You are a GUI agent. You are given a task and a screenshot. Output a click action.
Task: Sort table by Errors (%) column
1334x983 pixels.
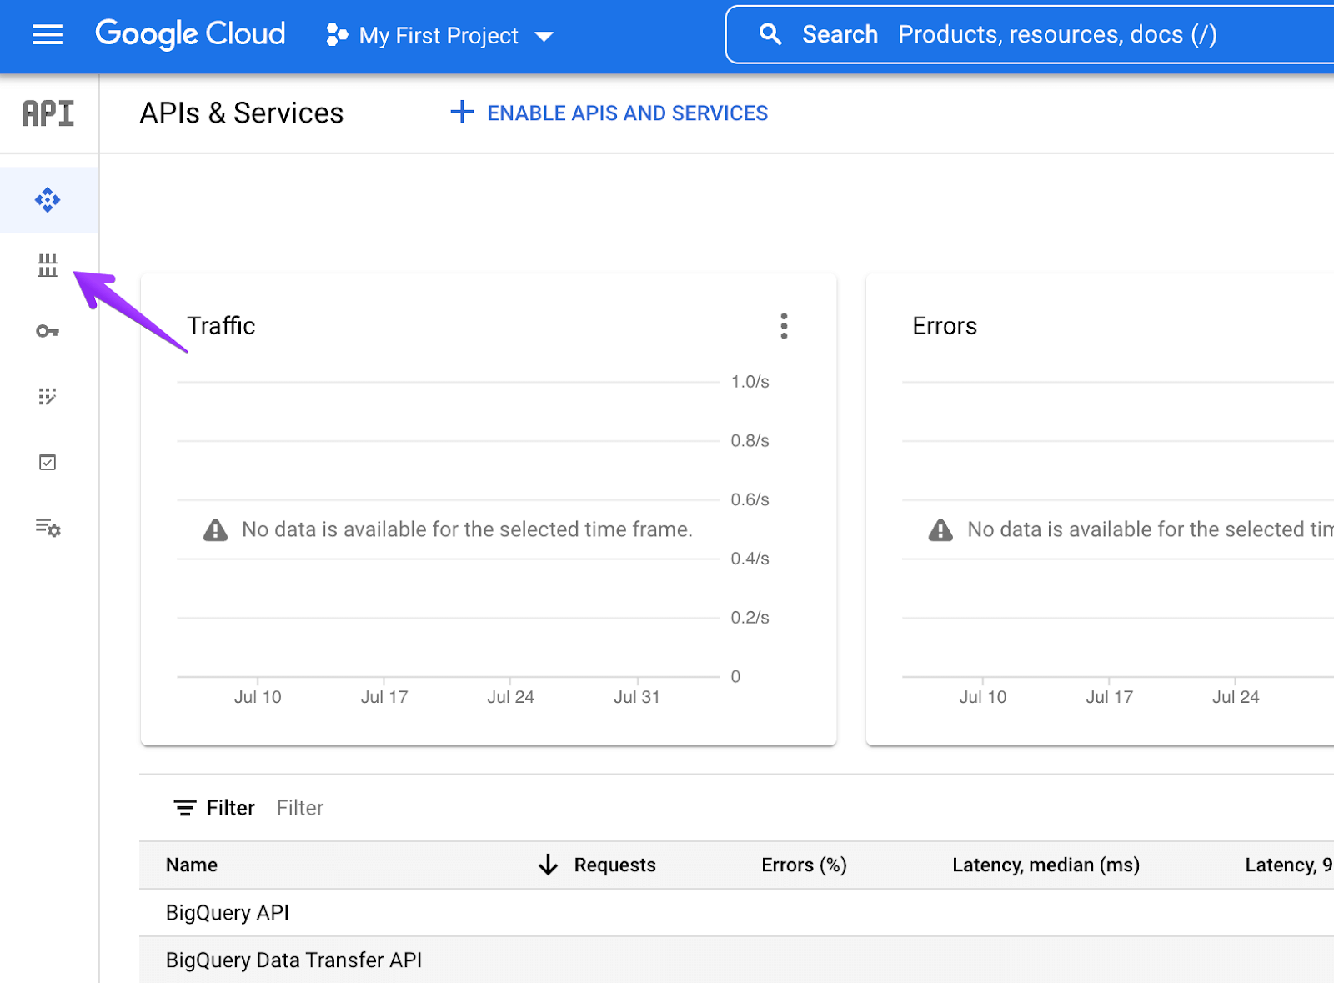pyautogui.click(x=804, y=865)
